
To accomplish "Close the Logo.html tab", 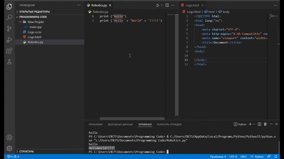I will pyautogui.click(x=202, y=5).
